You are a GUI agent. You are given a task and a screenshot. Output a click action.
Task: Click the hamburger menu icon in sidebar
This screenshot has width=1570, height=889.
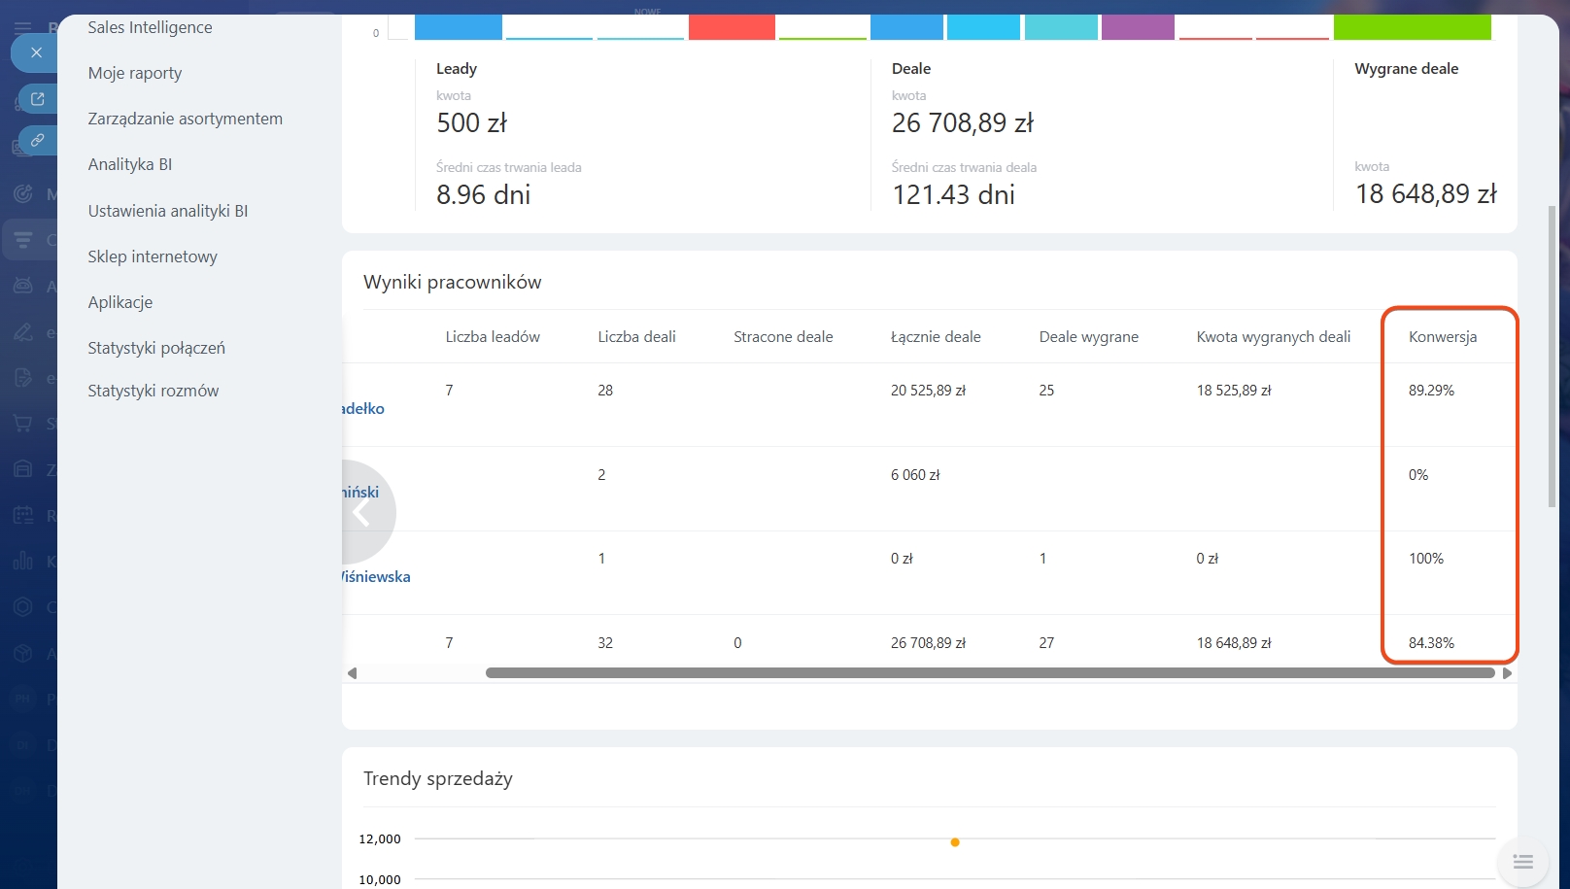(22, 27)
